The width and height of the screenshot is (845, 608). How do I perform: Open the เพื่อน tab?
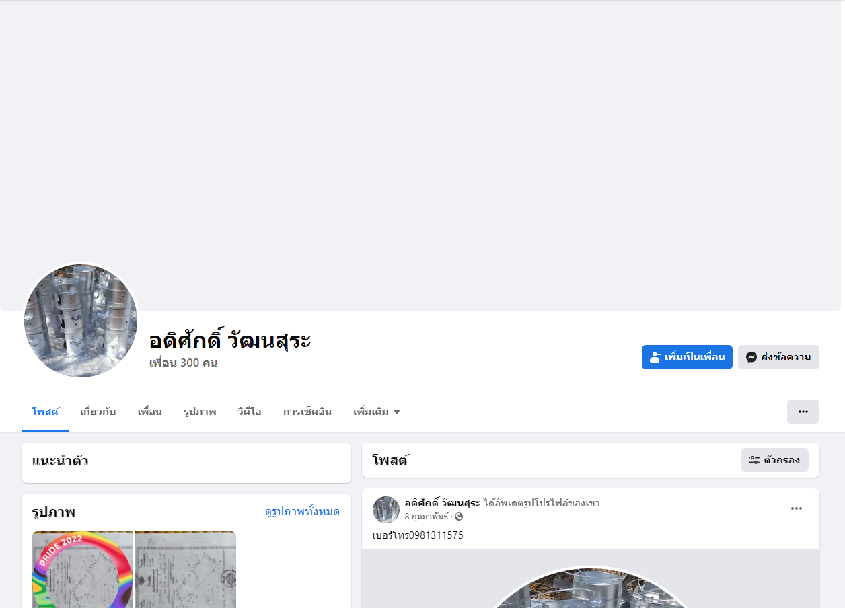(x=150, y=412)
